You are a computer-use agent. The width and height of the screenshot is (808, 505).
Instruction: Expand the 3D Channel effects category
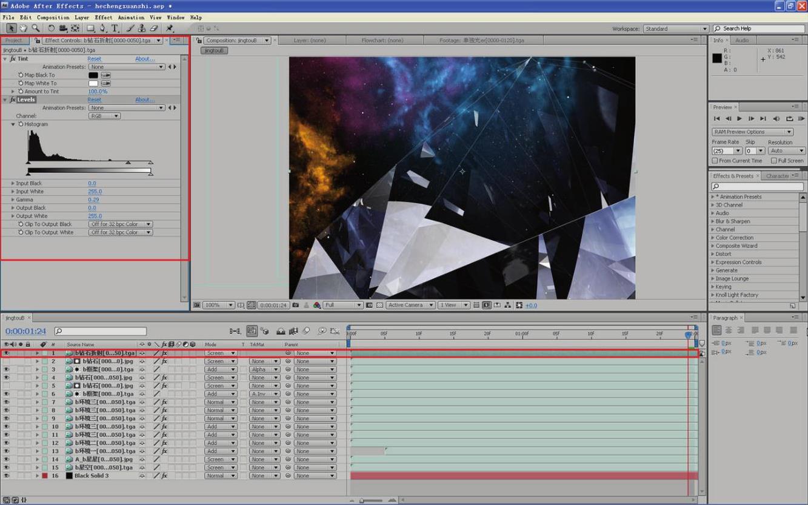click(x=713, y=205)
